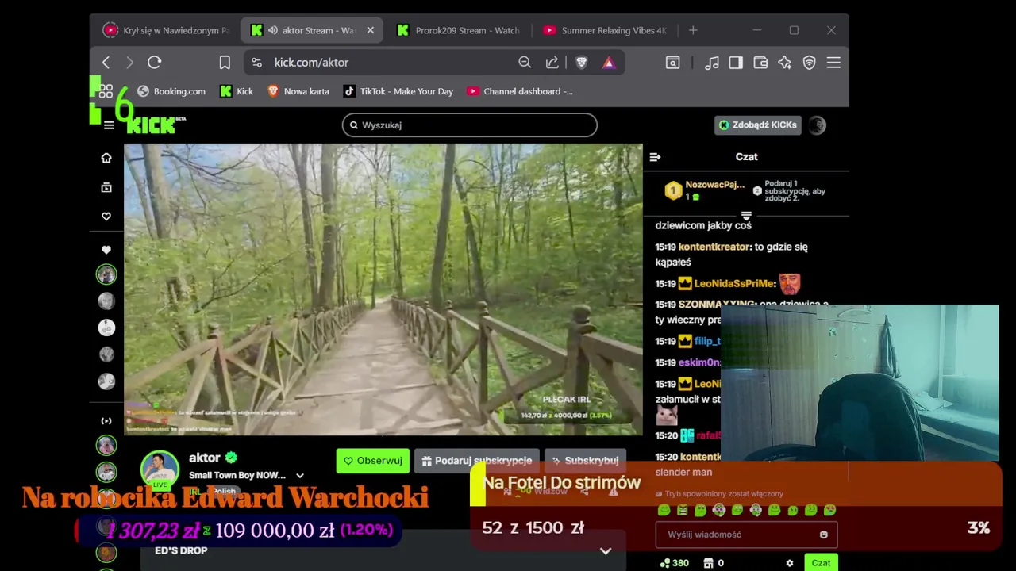Open the page search toolbar icon
The image size is (1016, 571).
click(673, 63)
